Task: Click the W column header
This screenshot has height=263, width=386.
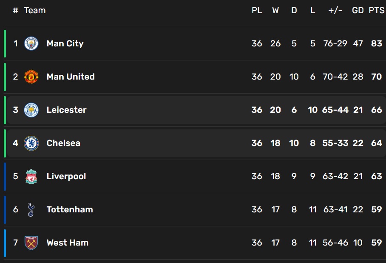Action: [x=275, y=10]
